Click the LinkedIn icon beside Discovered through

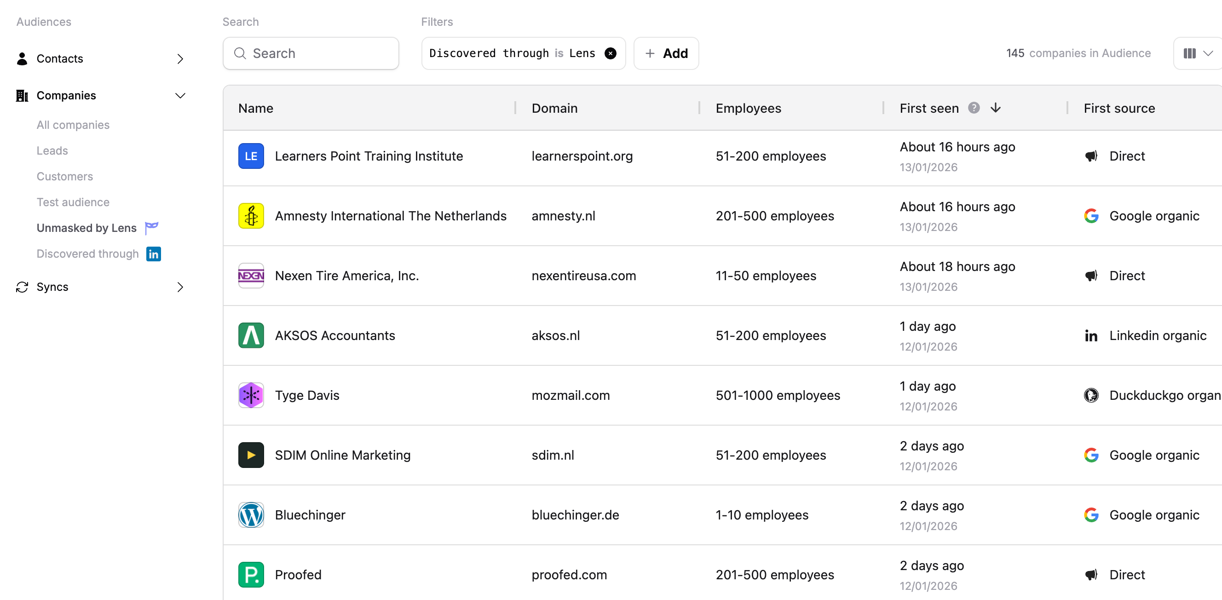click(x=154, y=254)
